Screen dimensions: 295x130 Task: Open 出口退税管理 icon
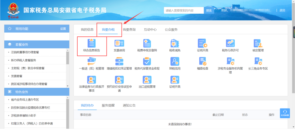pos(147,80)
